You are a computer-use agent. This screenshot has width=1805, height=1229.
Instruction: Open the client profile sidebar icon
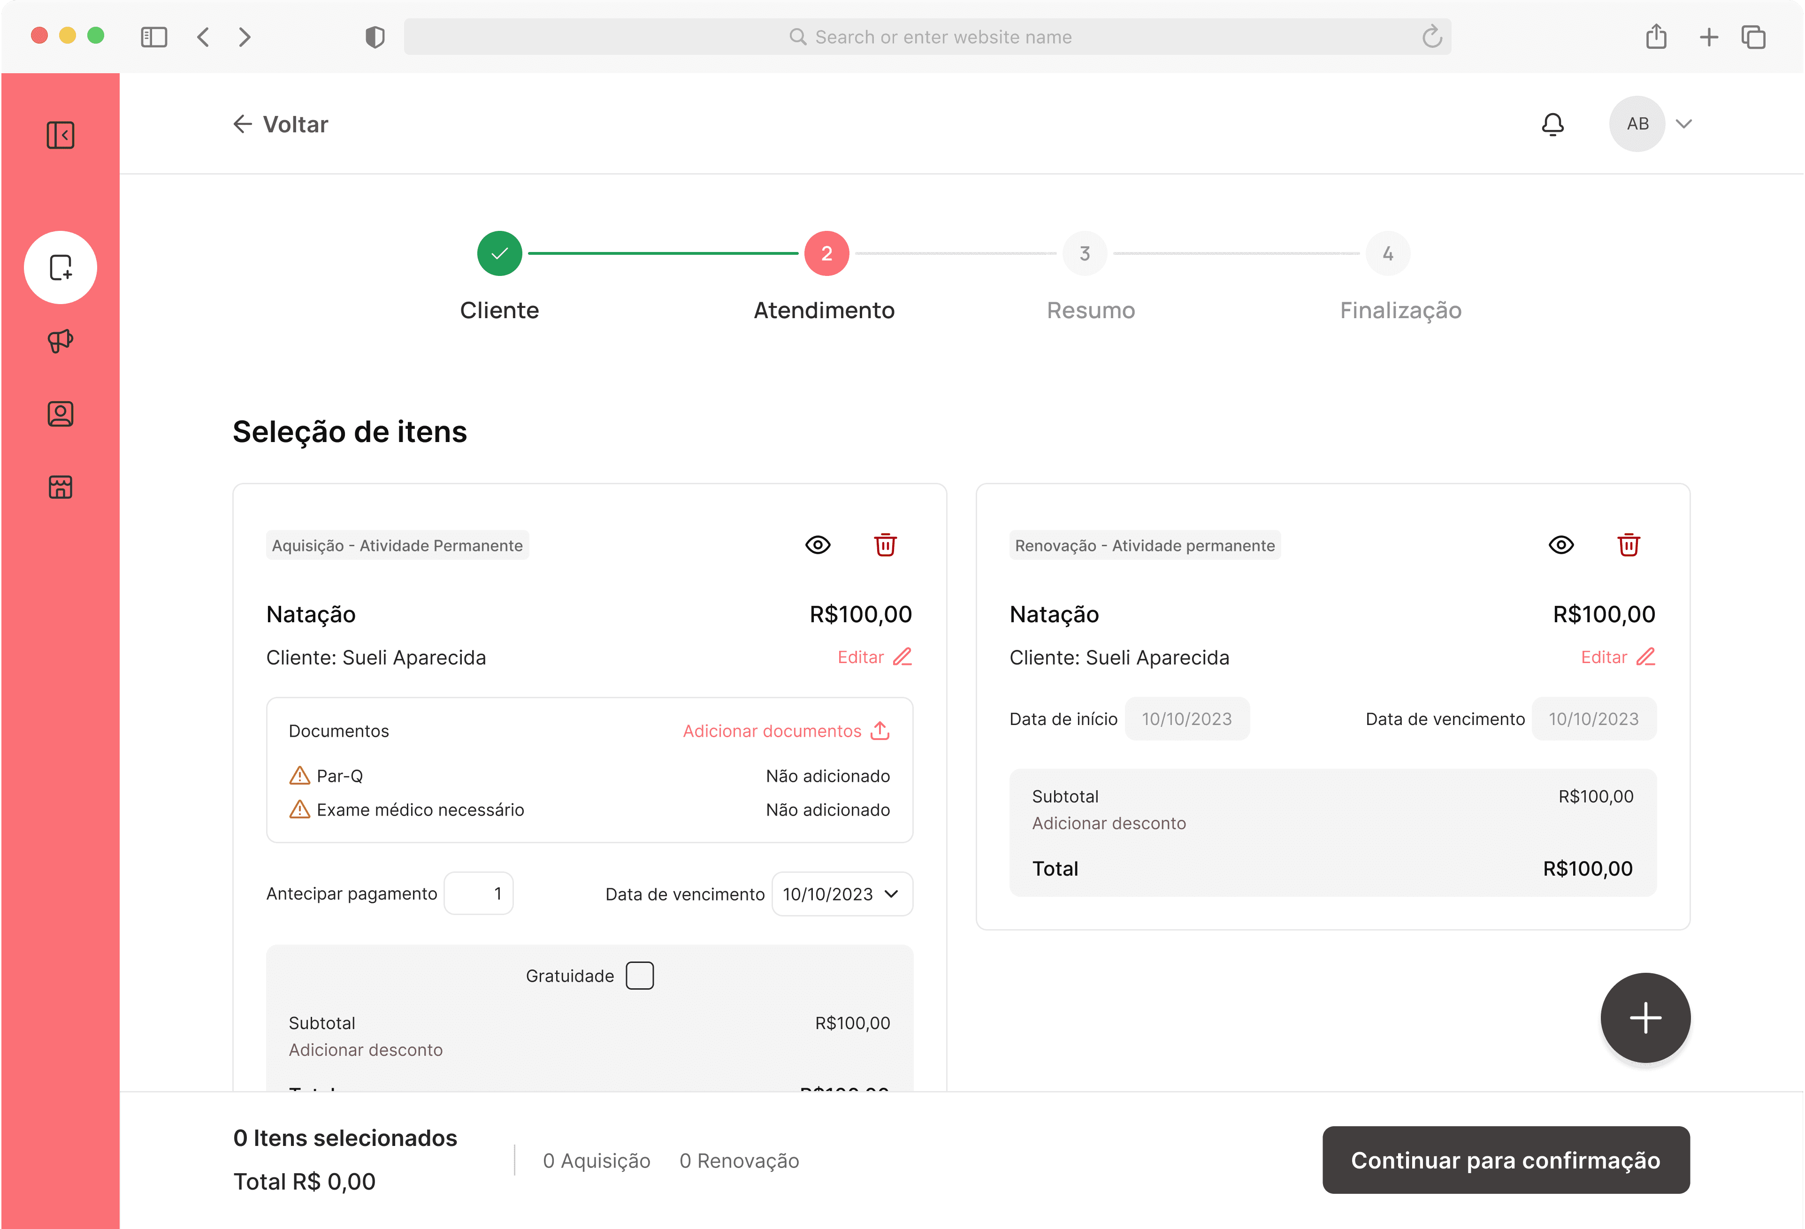pyautogui.click(x=60, y=414)
